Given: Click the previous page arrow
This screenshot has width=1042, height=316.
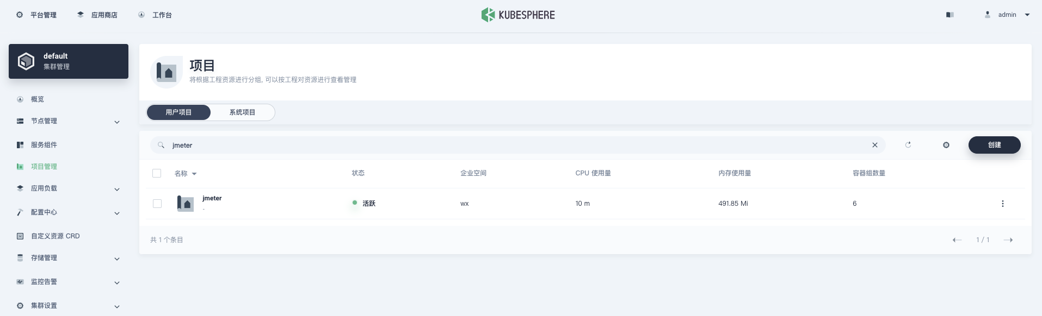Looking at the screenshot, I should click(x=957, y=240).
